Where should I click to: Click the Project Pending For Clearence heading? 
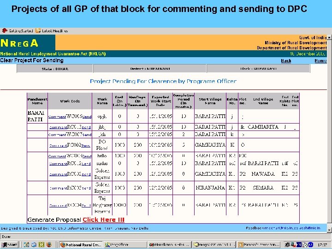coord(163,81)
